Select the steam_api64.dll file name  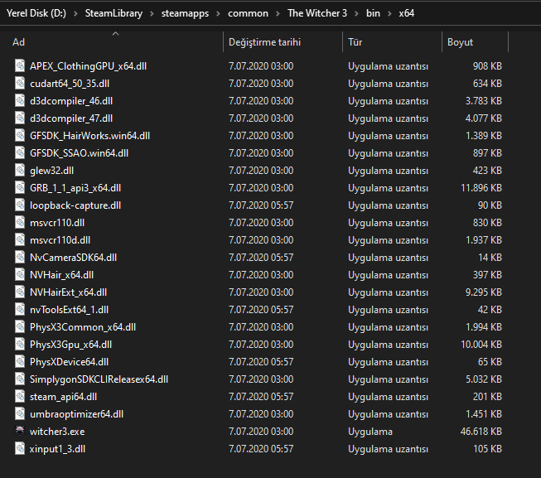pyautogui.click(x=63, y=397)
